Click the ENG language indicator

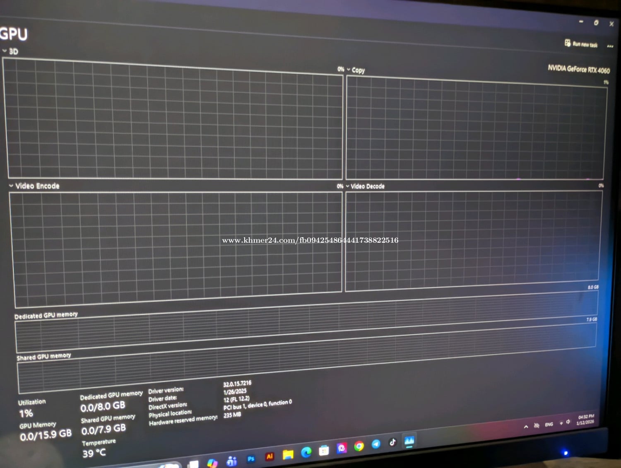click(549, 424)
